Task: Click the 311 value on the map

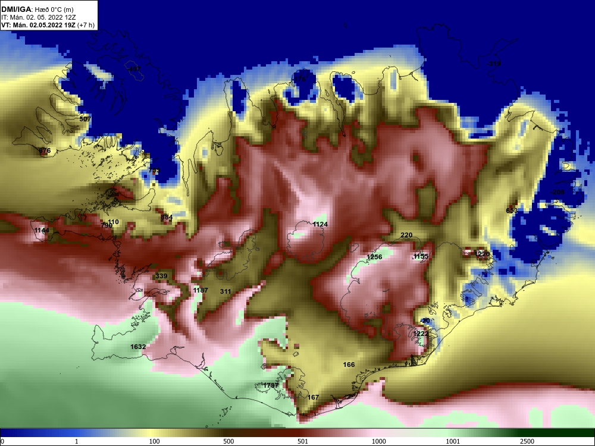Action: 226,291
